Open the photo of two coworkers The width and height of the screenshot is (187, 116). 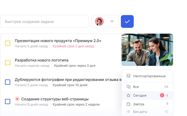click(147, 50)
